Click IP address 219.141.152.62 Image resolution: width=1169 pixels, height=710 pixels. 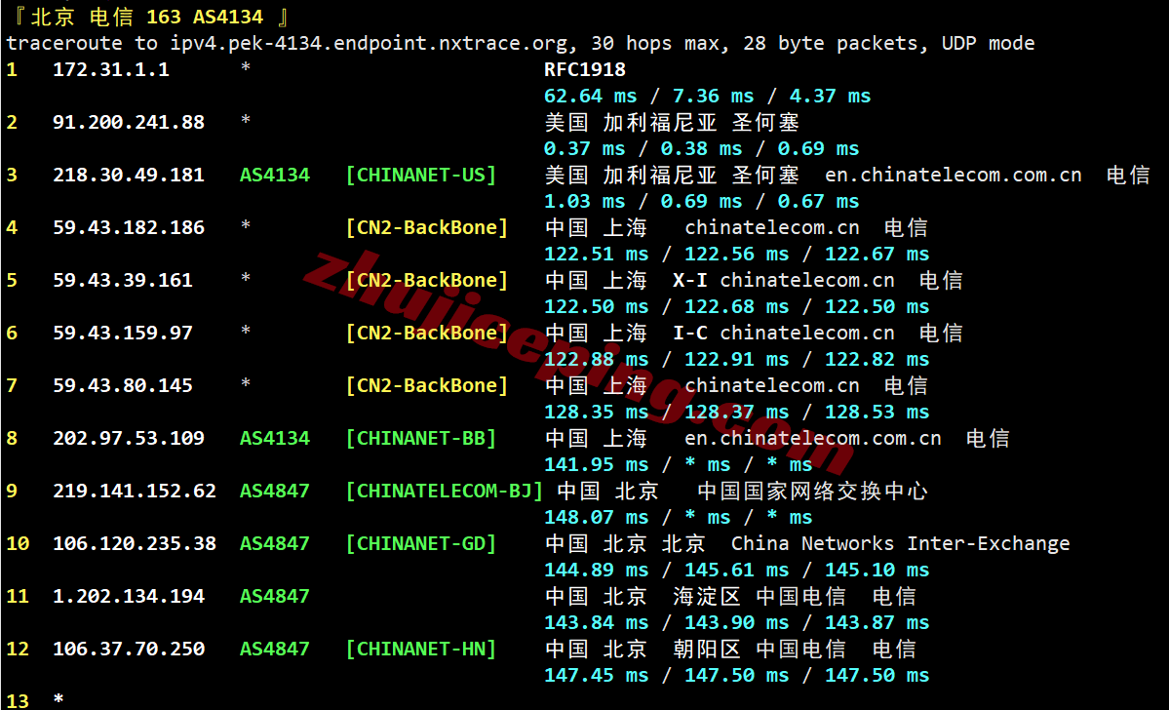tap(135, 491)
